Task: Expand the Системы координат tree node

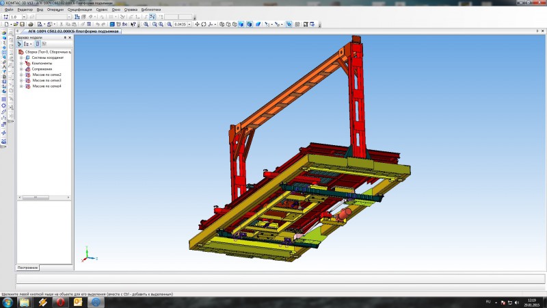Action: [x=21, y=57]
